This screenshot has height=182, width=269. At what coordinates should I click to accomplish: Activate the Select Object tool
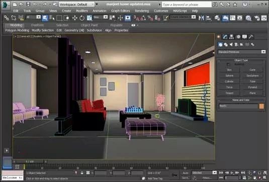point(45,18)
